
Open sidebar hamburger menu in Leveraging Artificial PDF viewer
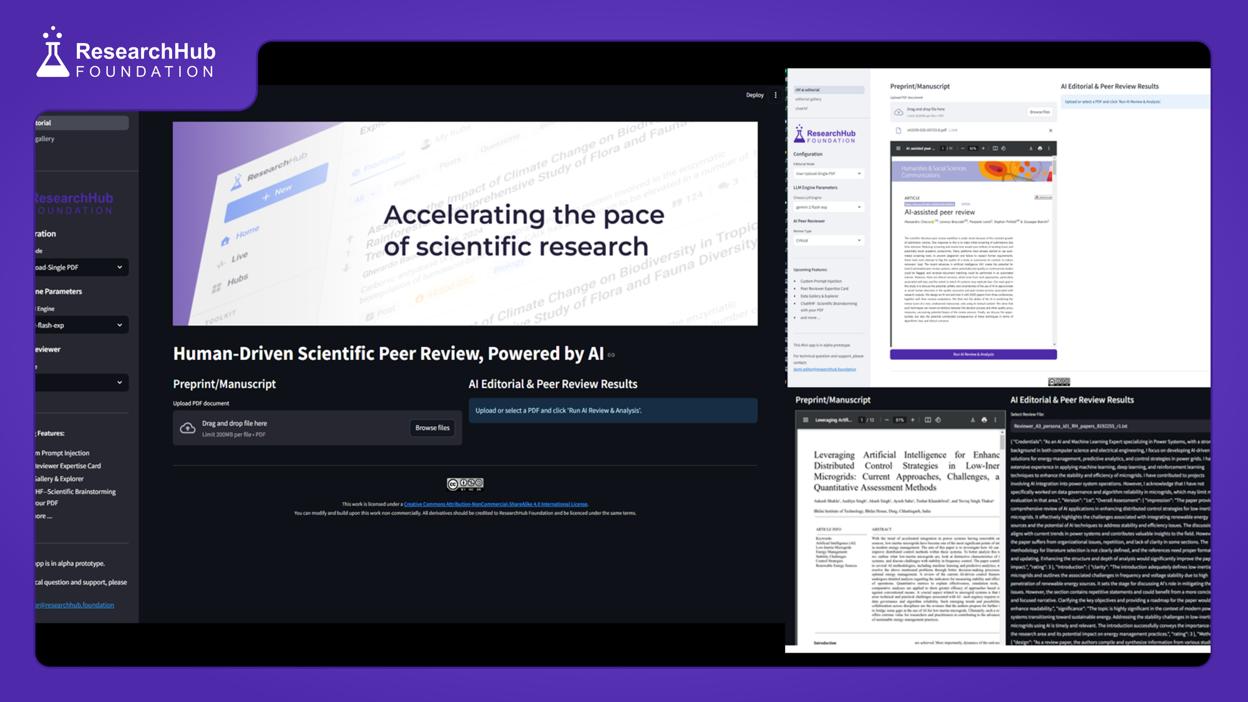click(x=806, y=420)
